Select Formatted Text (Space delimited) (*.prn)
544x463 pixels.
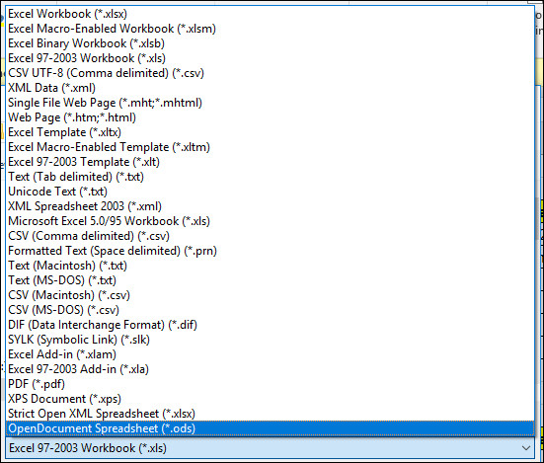270,251
